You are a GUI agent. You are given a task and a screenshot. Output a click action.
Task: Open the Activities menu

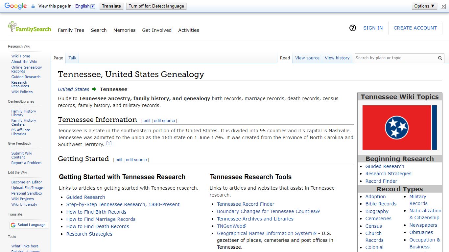point(189,30)
